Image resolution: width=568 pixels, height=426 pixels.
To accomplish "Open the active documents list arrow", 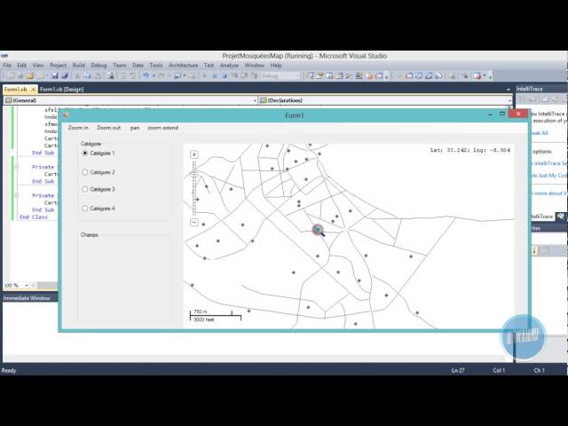I will click(x=509, y=89).
